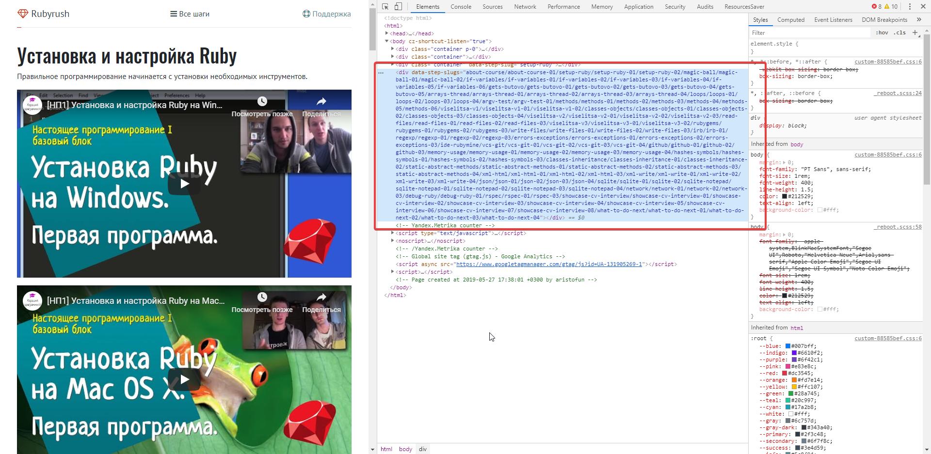Click the red errors count icon
This screenshot has height=454, width=931.
pyautogui.click(x=874, y=6)
